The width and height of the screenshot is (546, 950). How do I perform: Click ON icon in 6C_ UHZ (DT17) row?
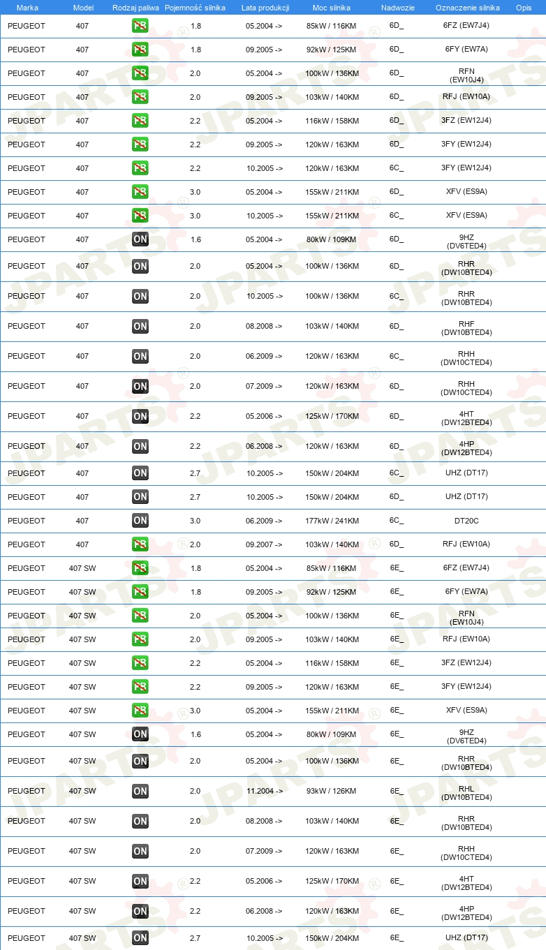pos(140,473)
